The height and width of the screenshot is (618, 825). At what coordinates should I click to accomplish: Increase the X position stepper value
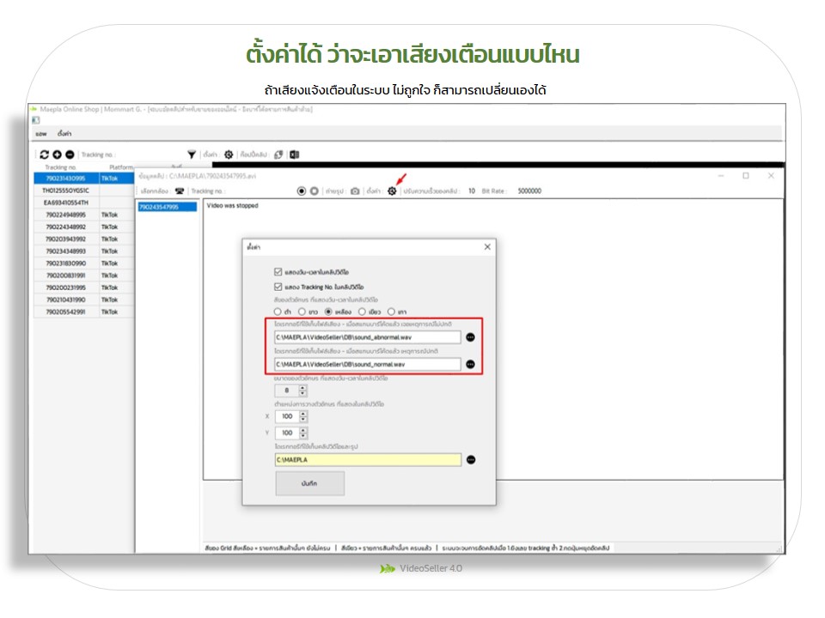[302, 413]
